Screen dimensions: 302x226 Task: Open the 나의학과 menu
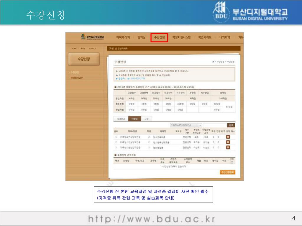[224, 37]
